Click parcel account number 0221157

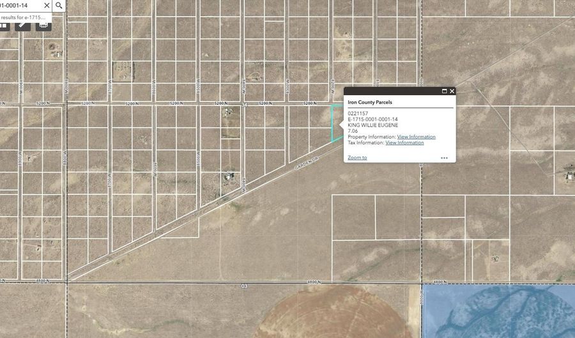(x=358, y=114)
